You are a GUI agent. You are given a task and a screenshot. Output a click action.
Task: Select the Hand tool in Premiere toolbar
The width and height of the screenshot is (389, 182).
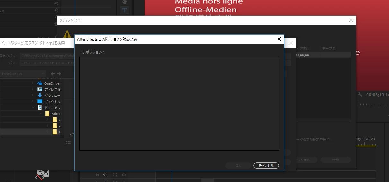click(125, 2)
